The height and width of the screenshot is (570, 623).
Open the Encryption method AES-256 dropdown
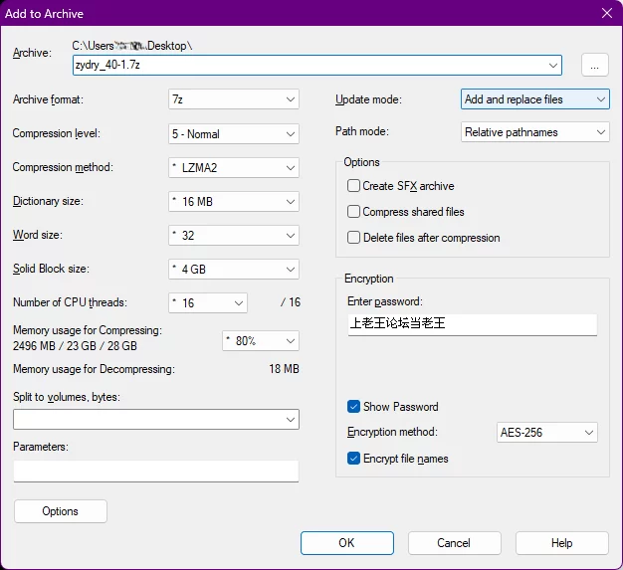point(547,432)
